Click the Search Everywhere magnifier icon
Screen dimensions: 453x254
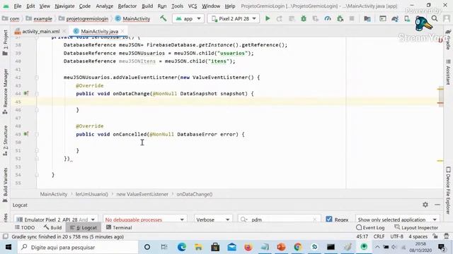coord(434,18)
